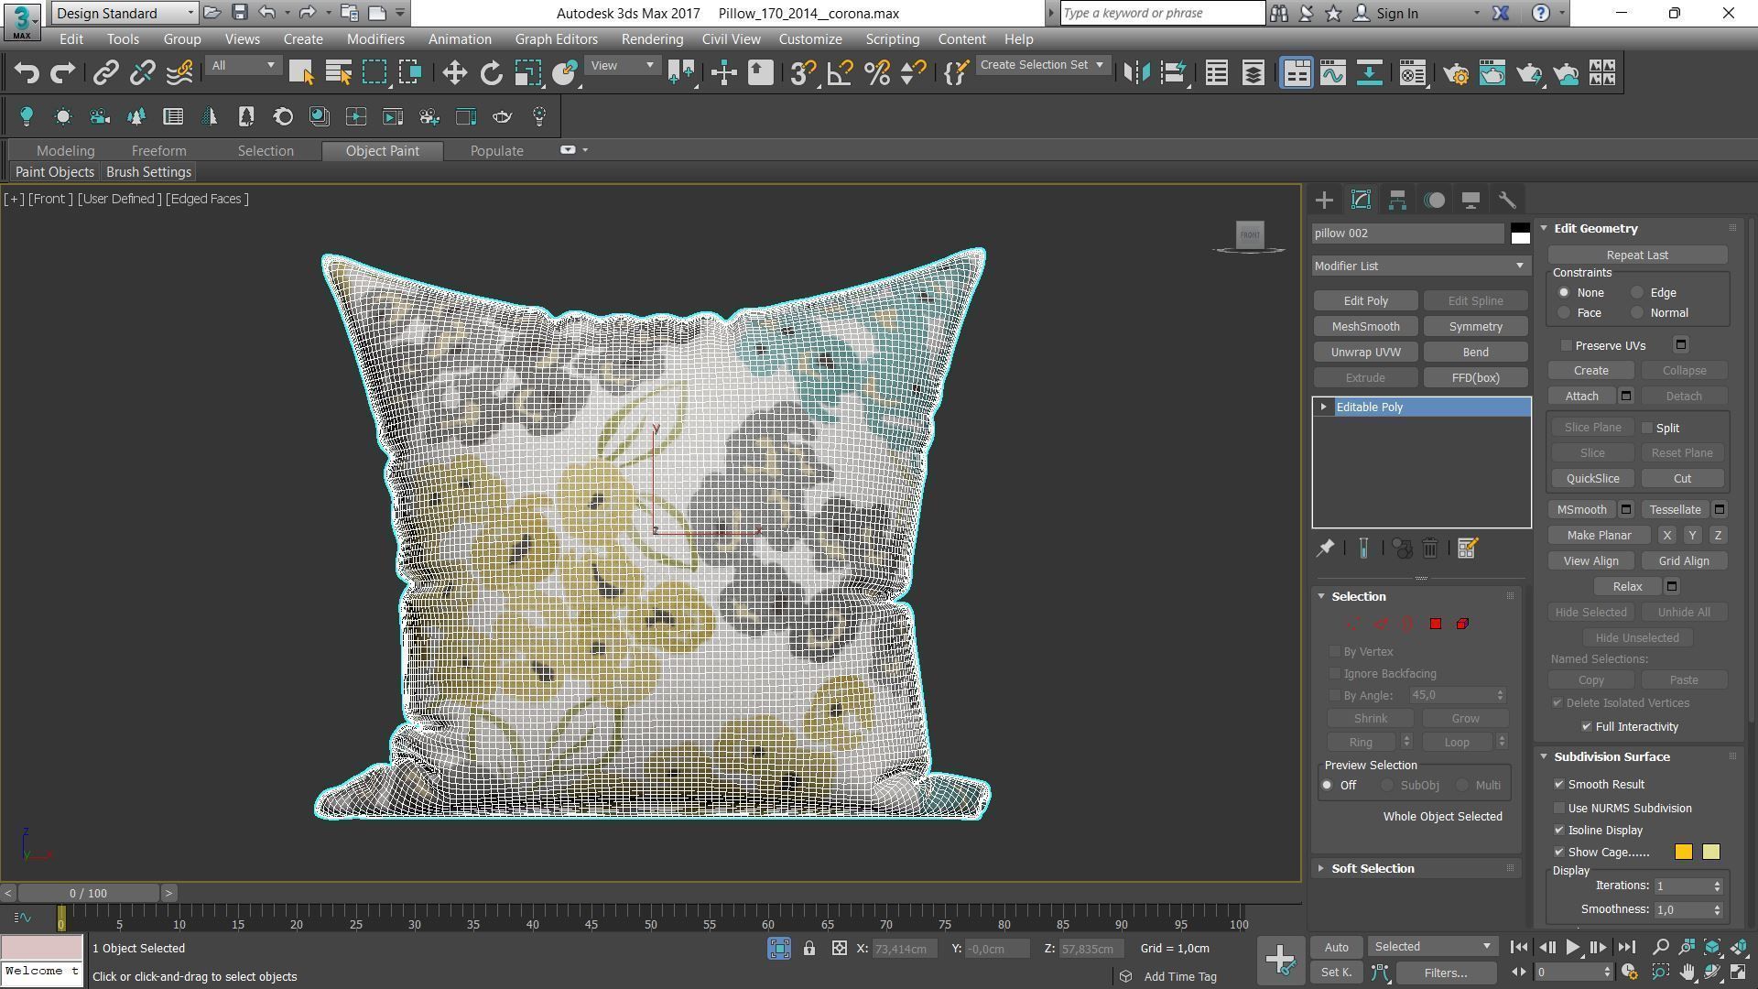The width and height of the screenshot is (1758, 989).
Task: Toggle selection lock in status bar
Action: (x=809, y=949)
